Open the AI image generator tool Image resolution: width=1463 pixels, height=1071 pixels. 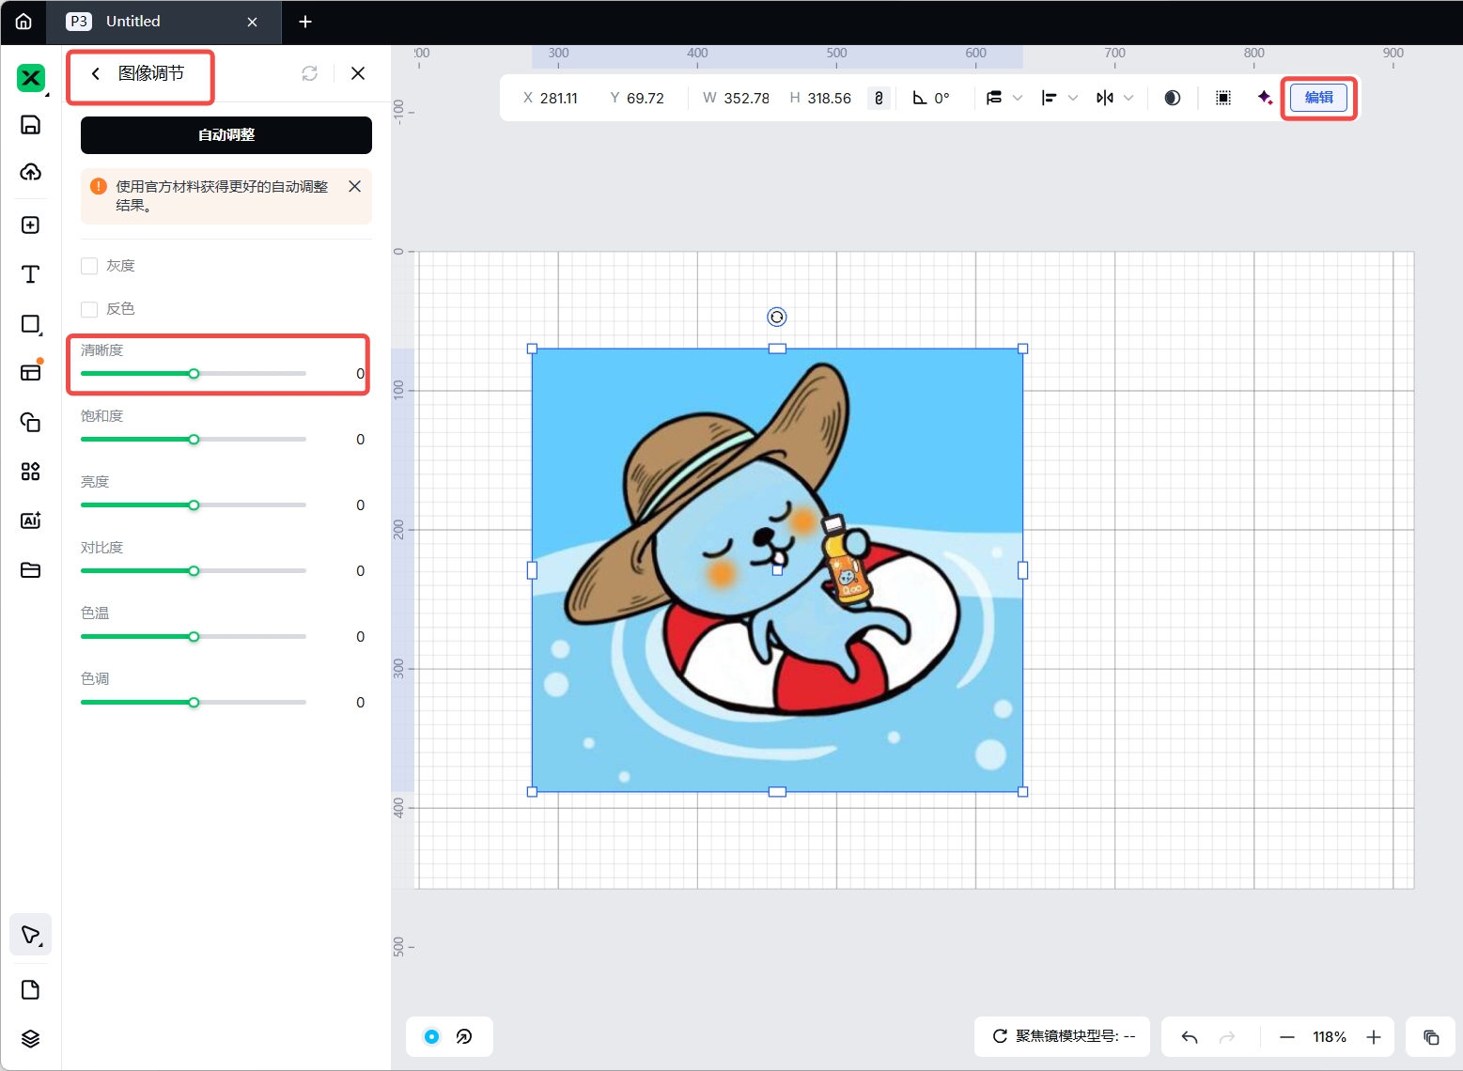30,520
